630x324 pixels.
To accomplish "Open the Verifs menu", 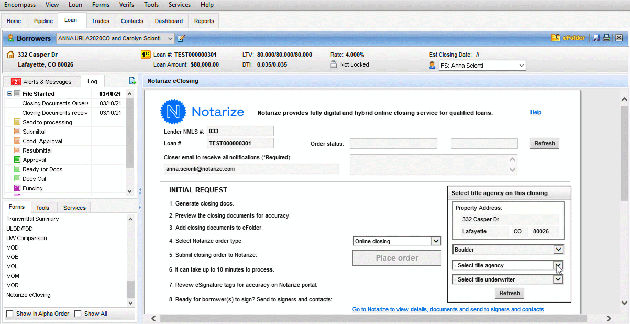I will coord(126,5).
